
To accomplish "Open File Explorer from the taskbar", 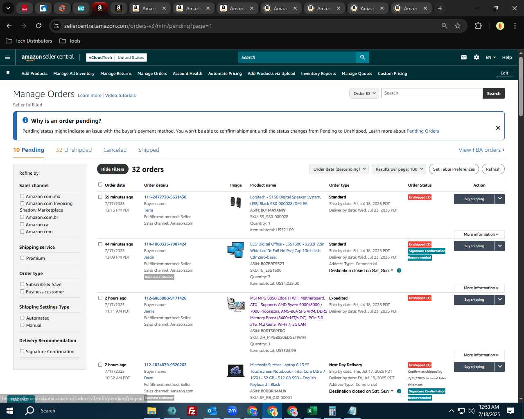I will coord(152,411).
